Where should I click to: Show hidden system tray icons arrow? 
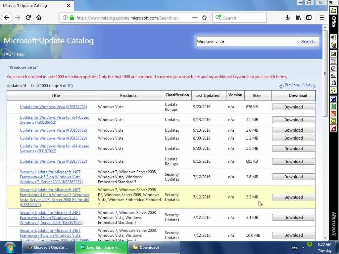(303, 248)
